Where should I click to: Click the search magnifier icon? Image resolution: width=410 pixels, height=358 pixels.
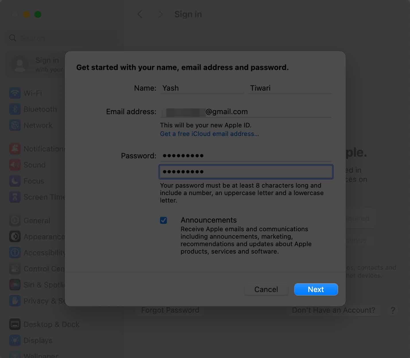point(13,38)
